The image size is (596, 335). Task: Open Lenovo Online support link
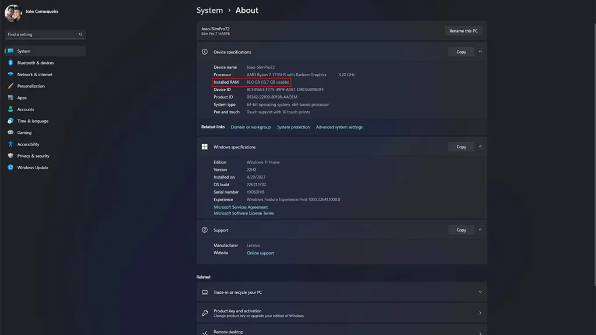coord(260,253)
